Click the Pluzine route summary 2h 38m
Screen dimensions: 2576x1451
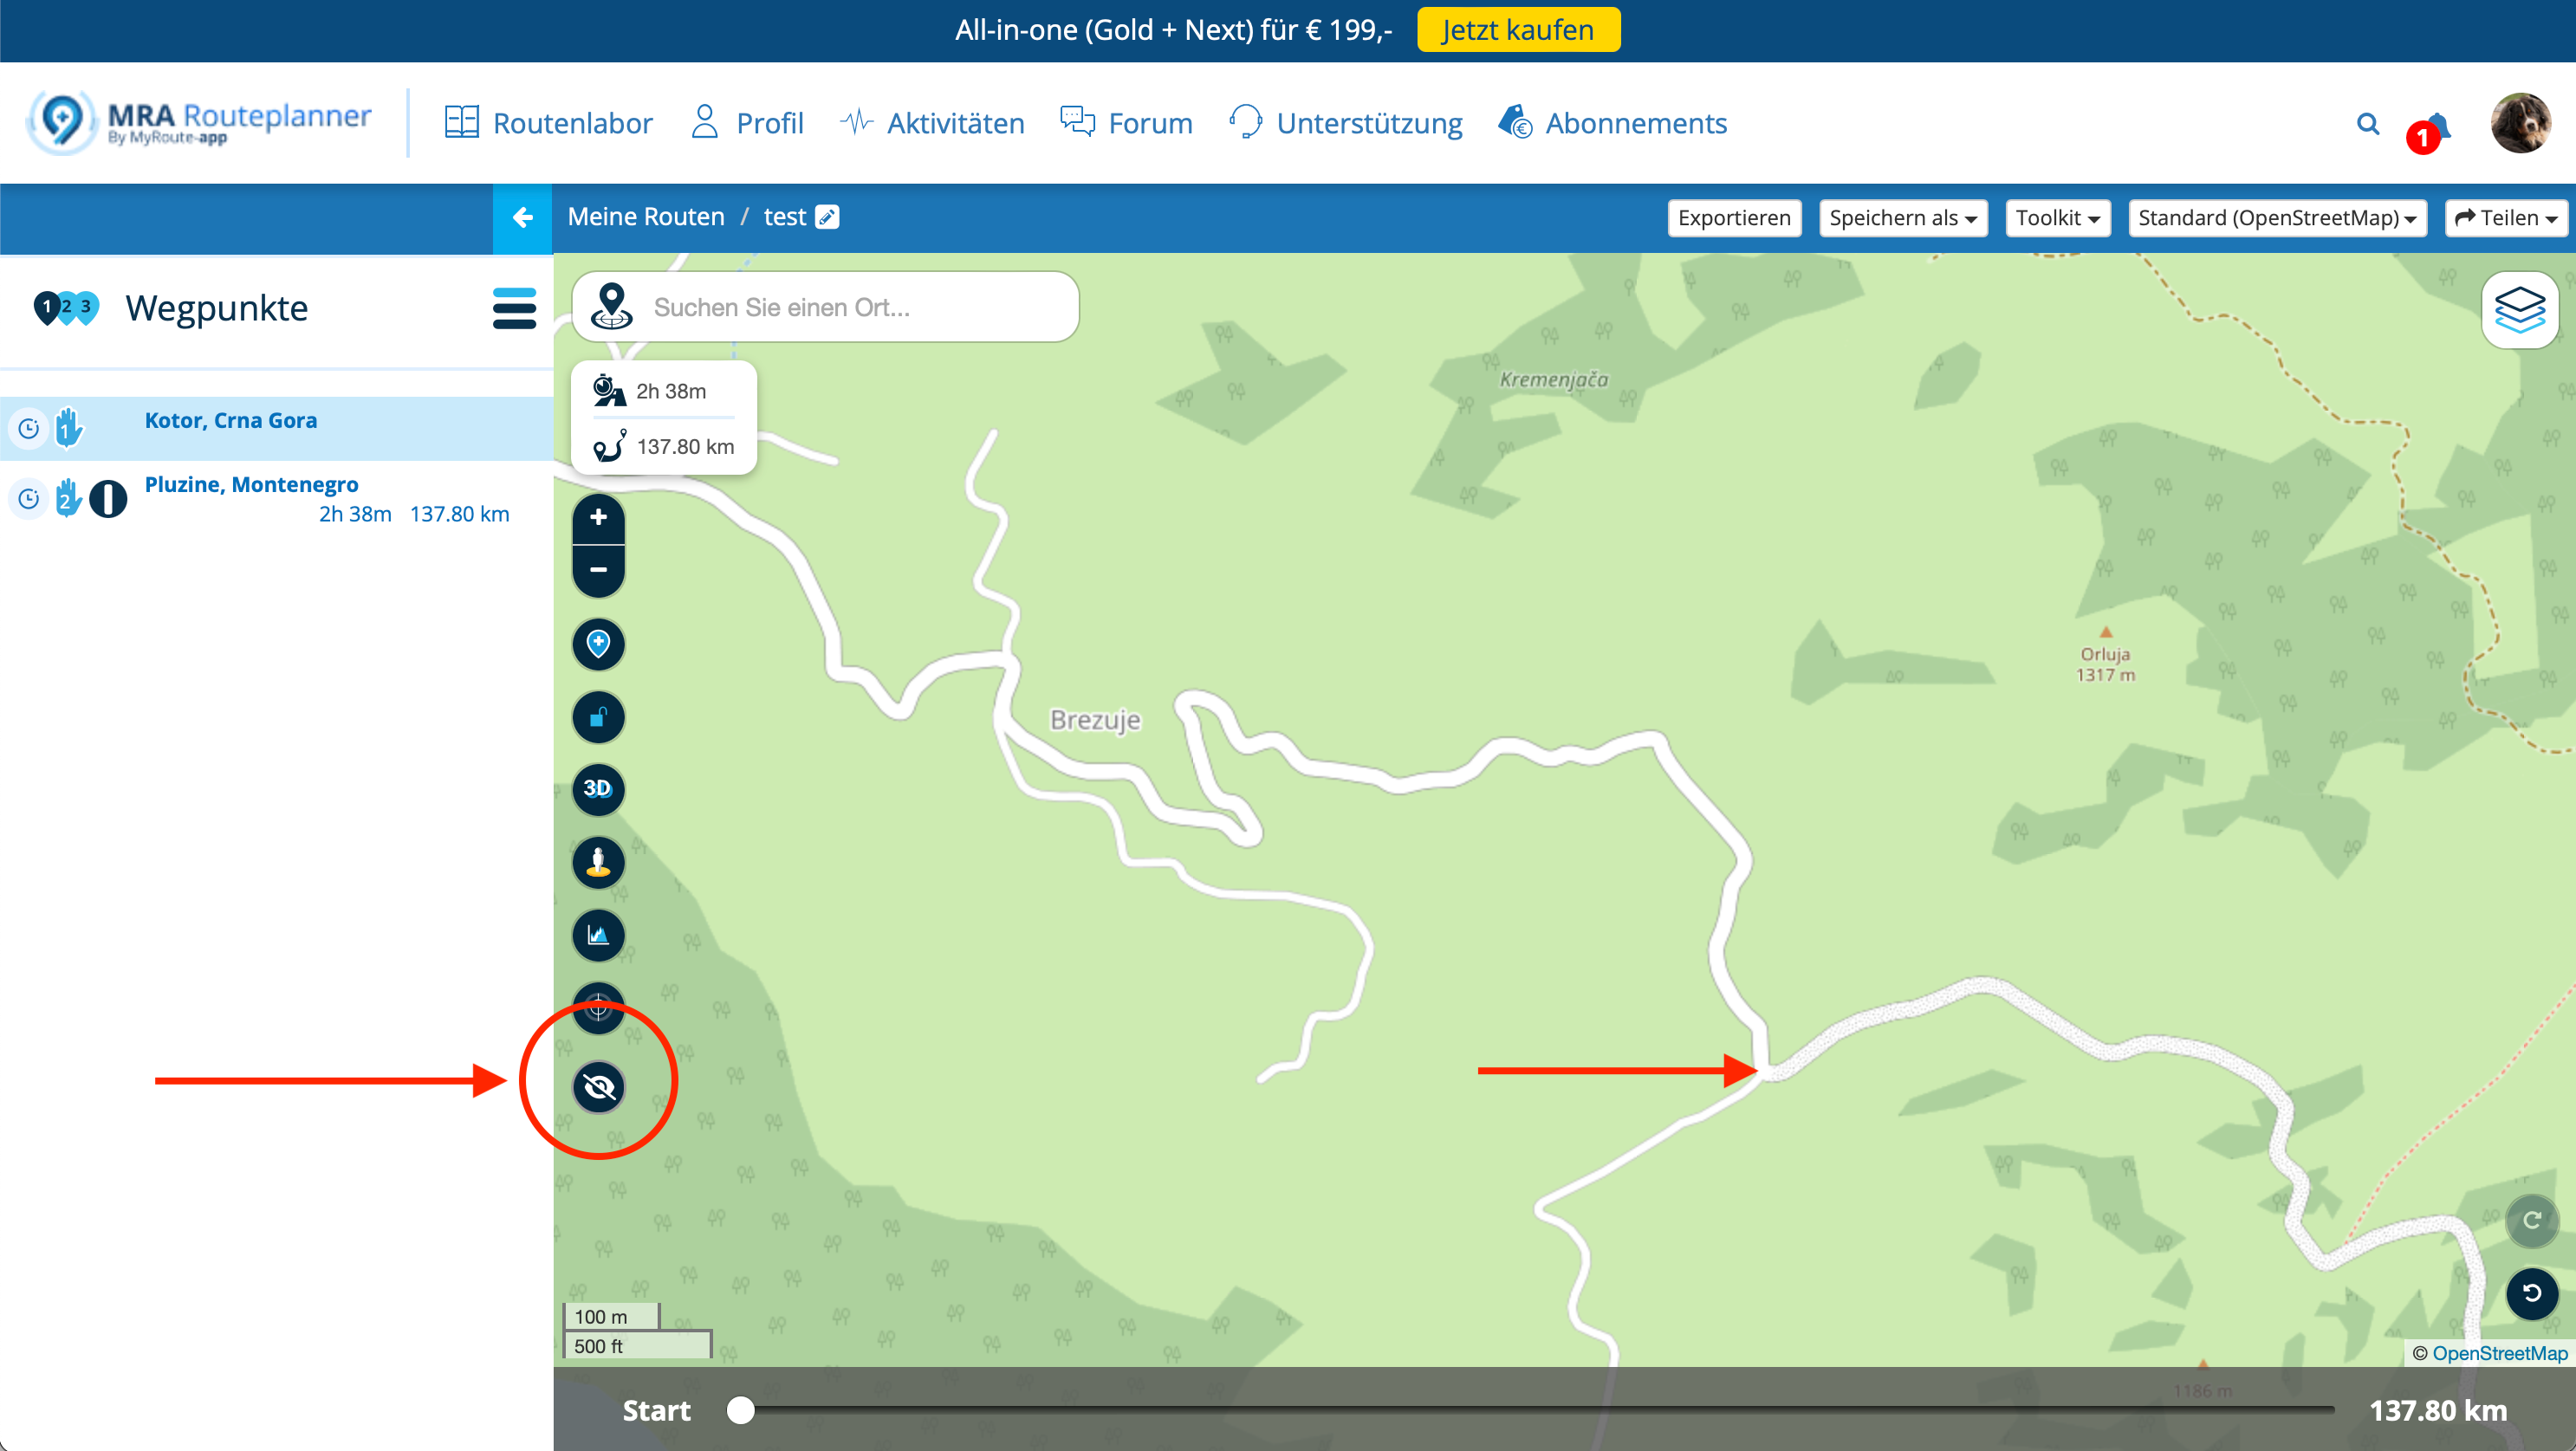pos(355,514)
